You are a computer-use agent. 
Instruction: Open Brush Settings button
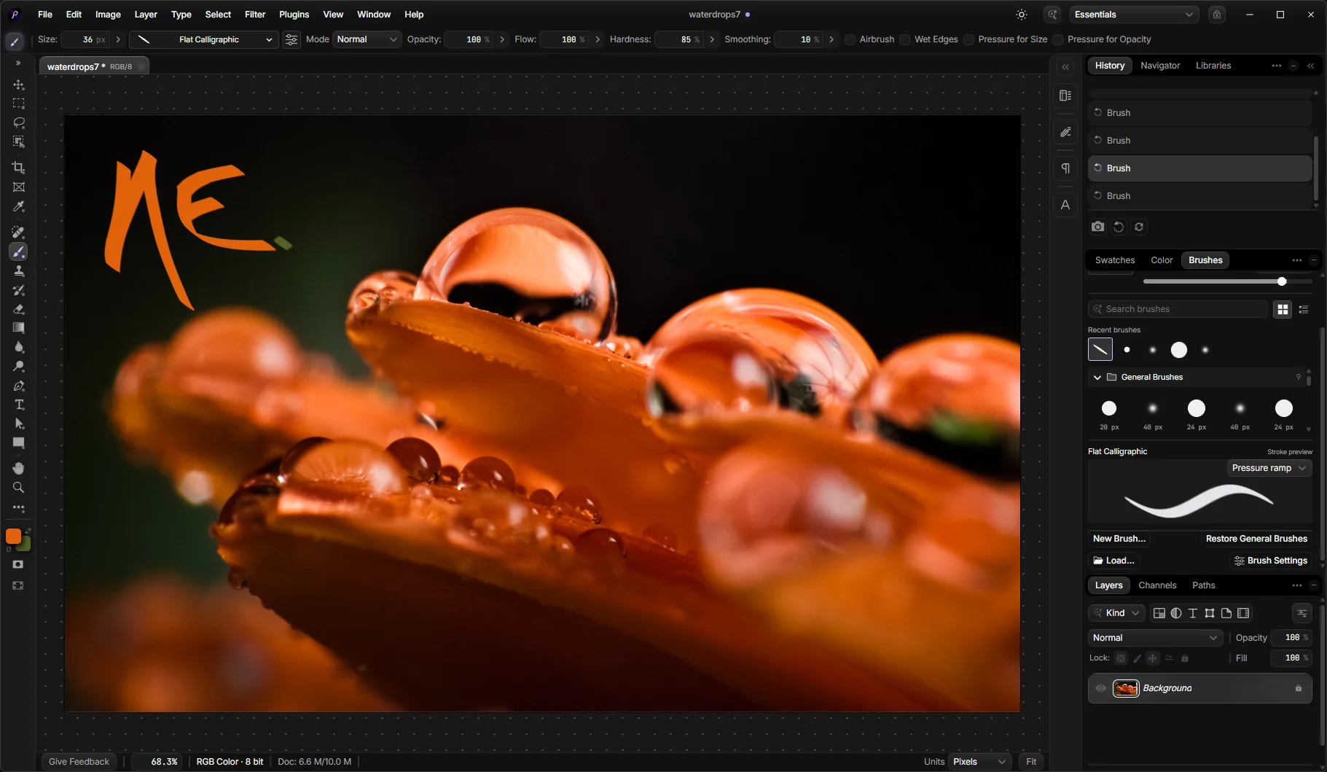pyautogui.click(x=1271, y=561)
